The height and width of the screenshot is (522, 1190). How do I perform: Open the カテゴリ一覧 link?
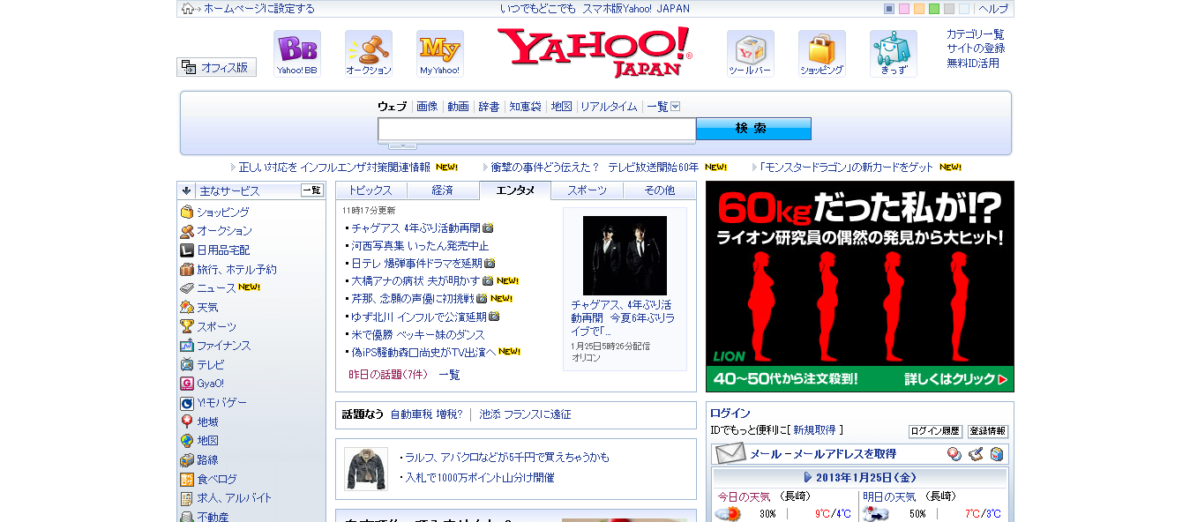pyautogui.click(x=976, y=34)
